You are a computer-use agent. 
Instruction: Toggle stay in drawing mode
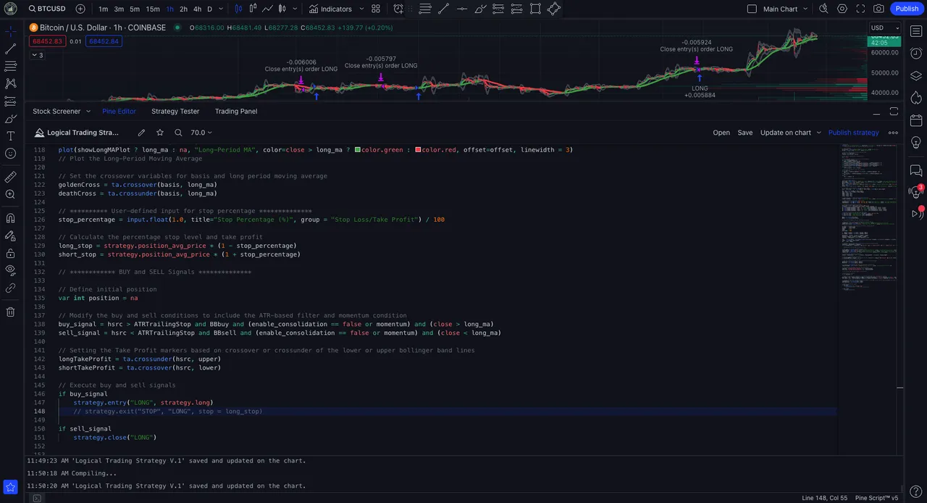click(x=10, y=236)
